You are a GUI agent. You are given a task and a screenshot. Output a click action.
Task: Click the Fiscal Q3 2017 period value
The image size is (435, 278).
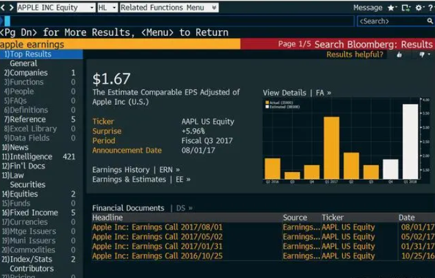click(207, 141)
